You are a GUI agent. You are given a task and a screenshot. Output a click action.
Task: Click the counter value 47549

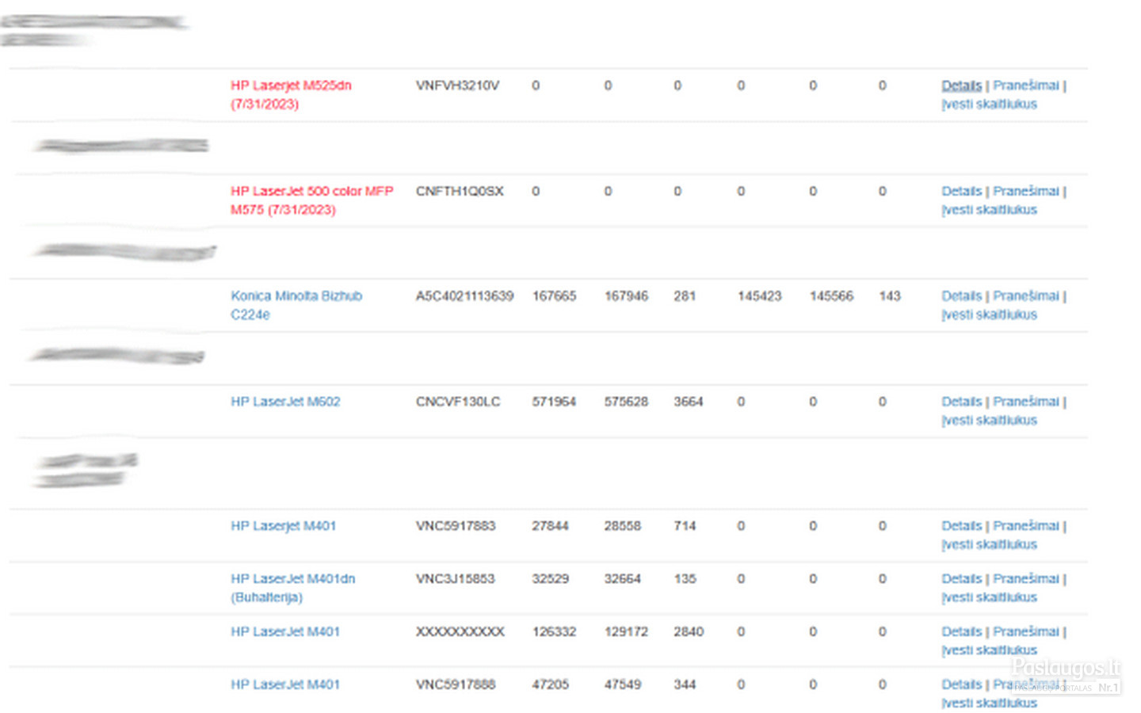click(x=622, y=684)
